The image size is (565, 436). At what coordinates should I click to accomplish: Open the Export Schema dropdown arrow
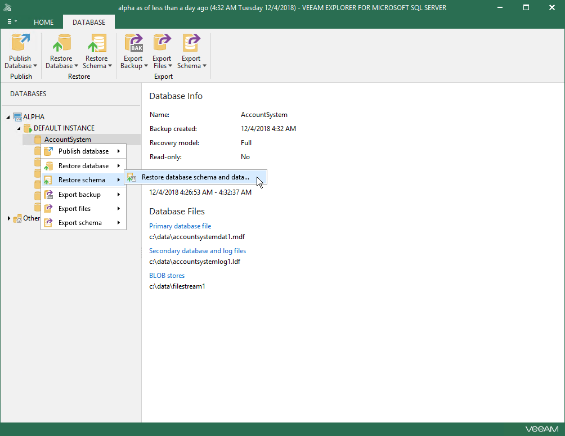click(204, 66)
